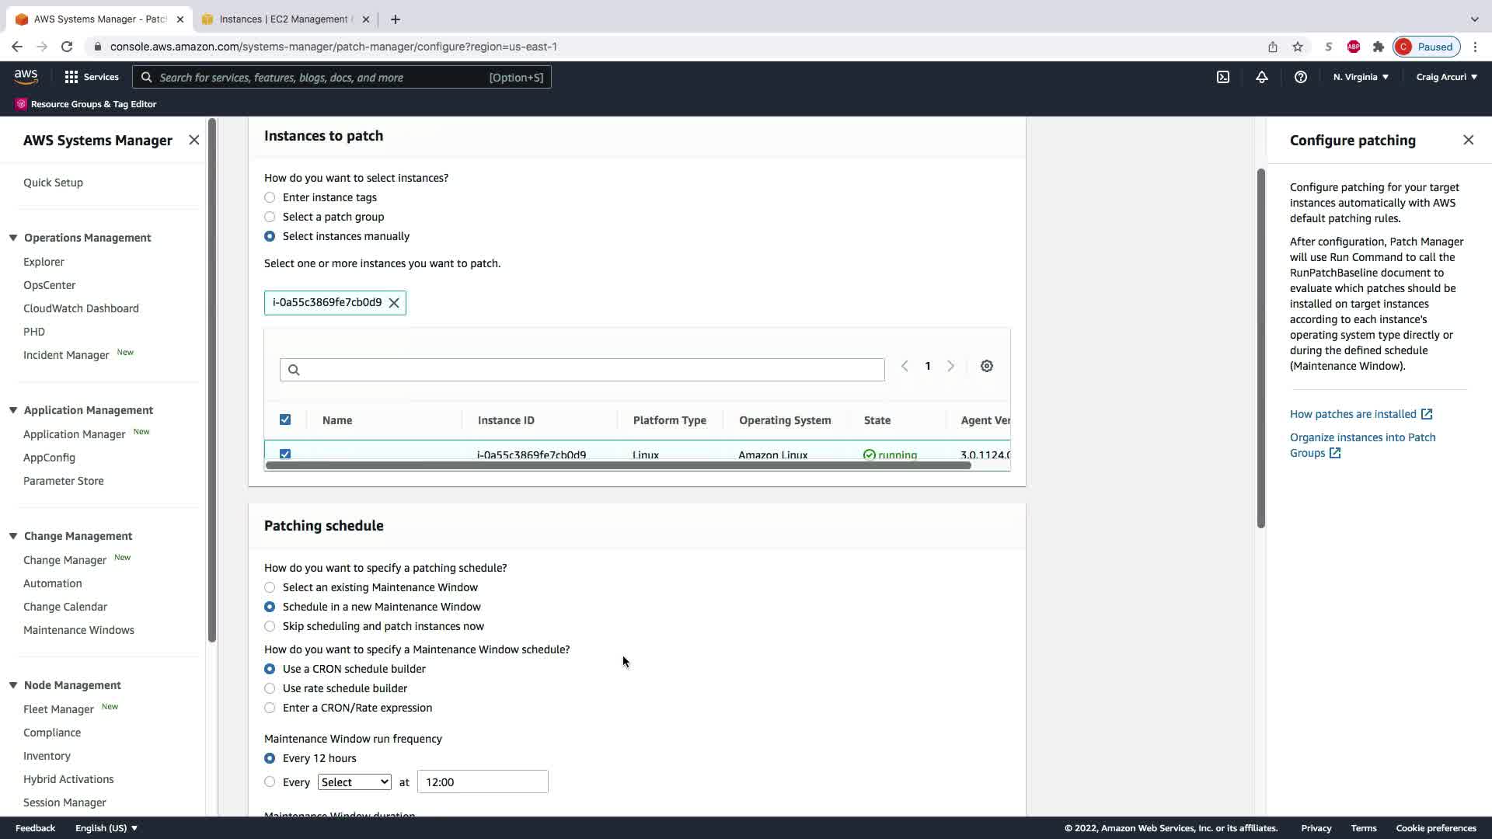The width and height of the screenshot is (1492, 839).
Task: Click the AWS logo home icon
Action: click(x=26, y=76)
